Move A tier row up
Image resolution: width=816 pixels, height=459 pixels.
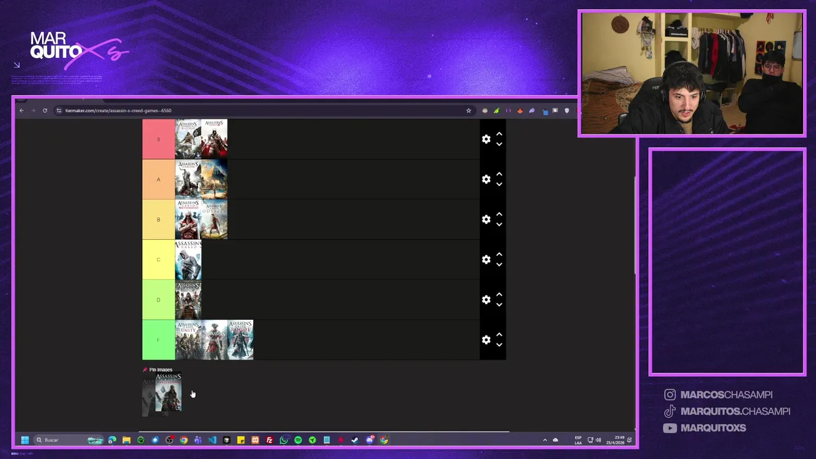(499, 175)
